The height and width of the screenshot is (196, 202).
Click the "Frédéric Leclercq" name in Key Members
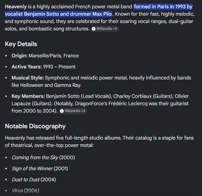pyautogui.click(x=128, y=104)
